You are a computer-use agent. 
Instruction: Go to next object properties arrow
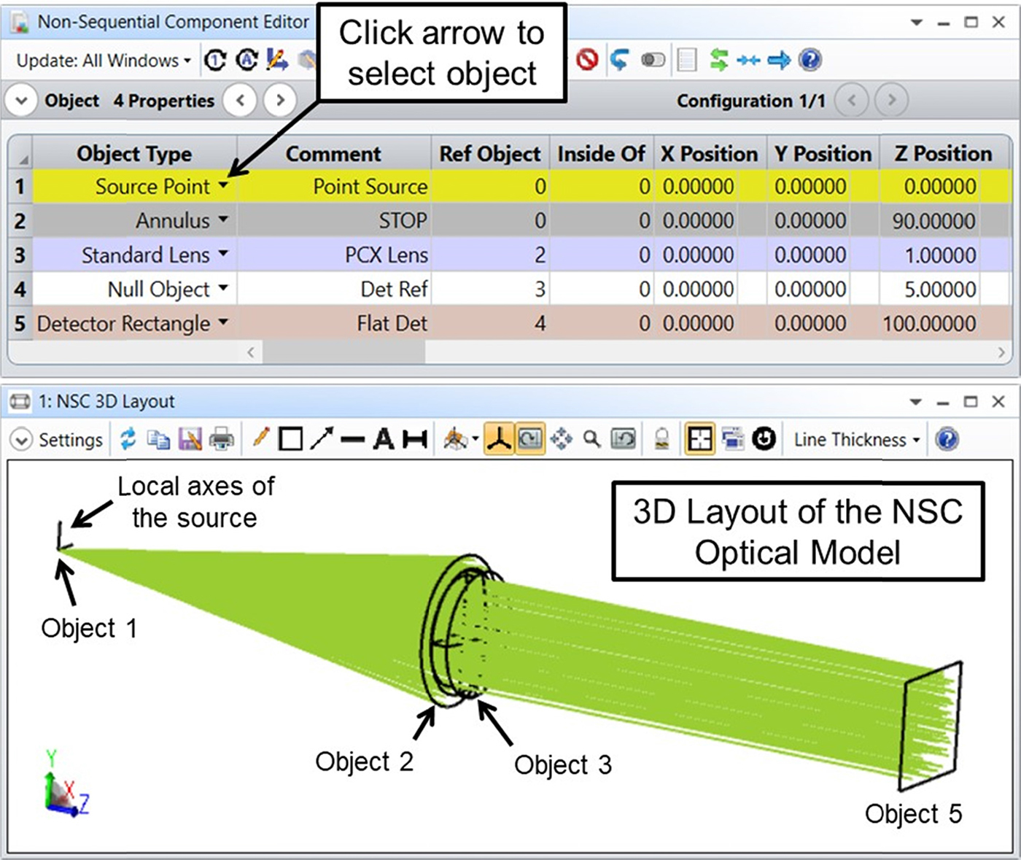[280, 101]
